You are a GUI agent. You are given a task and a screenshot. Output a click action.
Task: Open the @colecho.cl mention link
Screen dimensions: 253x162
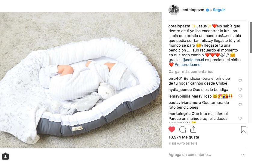click(193, 60)
